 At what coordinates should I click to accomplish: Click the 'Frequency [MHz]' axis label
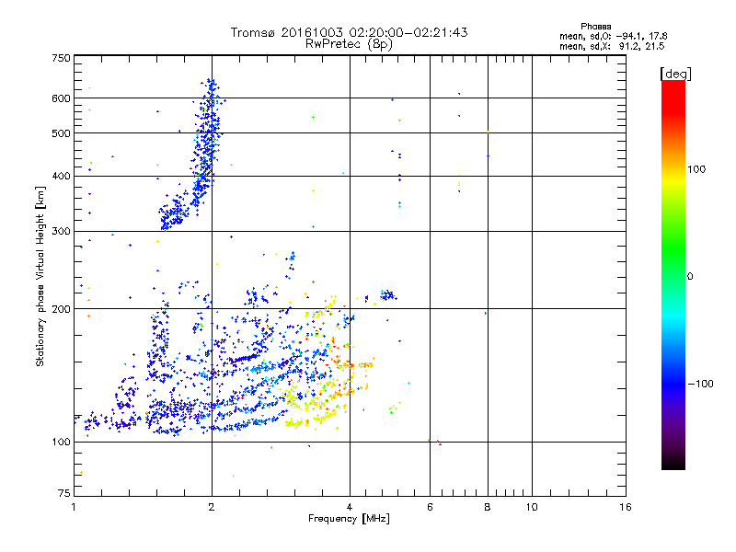pyautogui.click(x=349, y=519)
